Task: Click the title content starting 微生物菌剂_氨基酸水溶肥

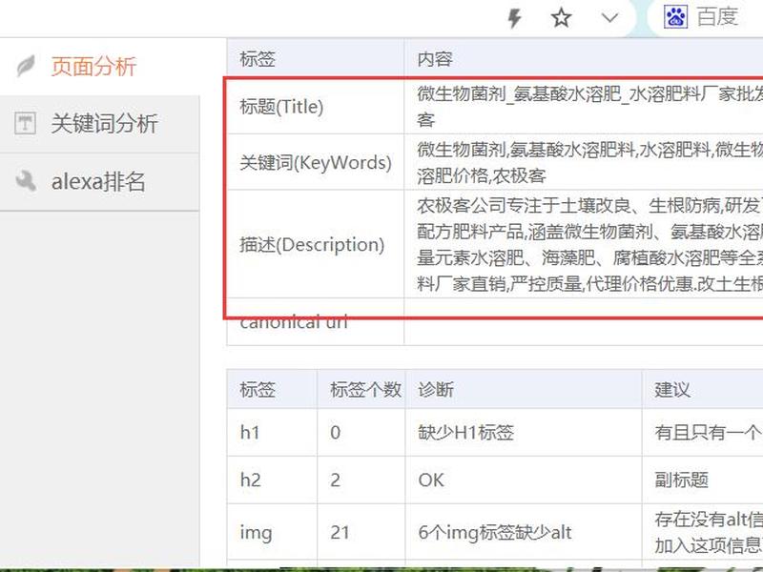Action: tap(589, 106)
